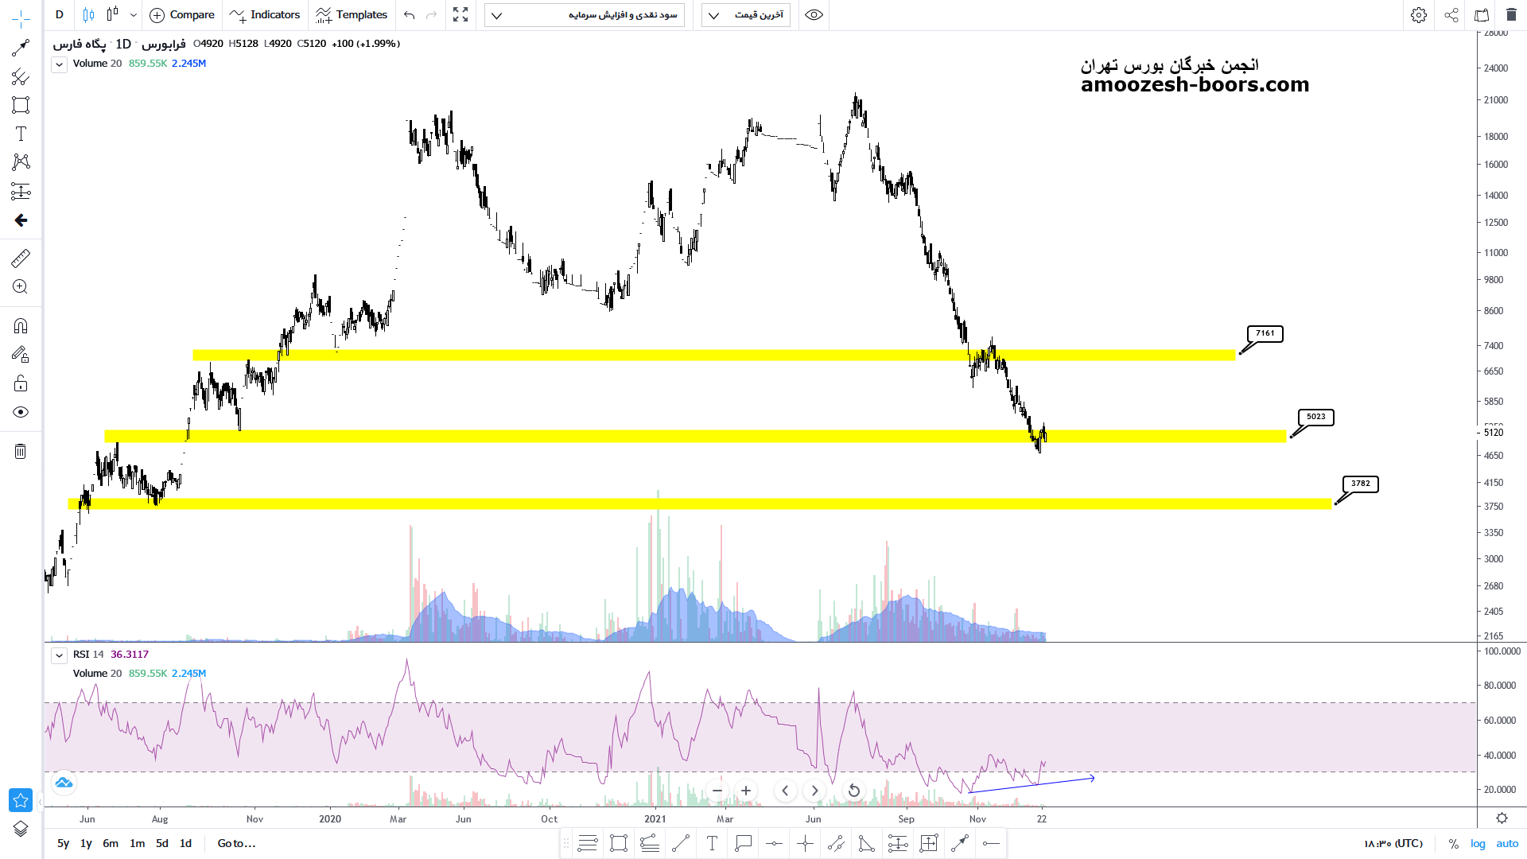
Task: Open the Indicators menu
Action: (x=265, y=15)
